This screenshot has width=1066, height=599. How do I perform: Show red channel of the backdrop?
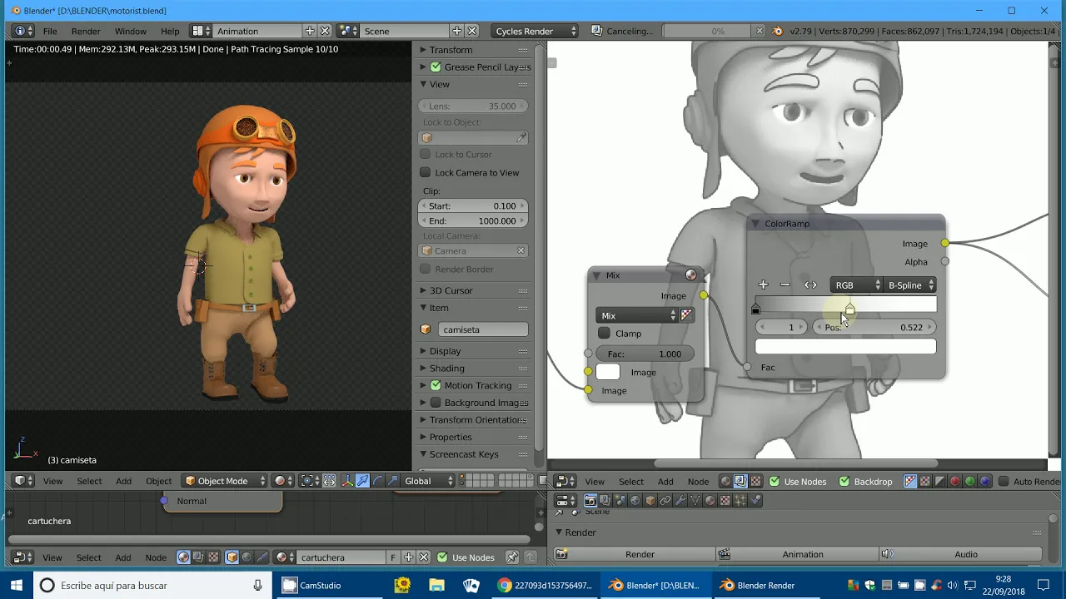pyautogui.click(x=955, y=481)
